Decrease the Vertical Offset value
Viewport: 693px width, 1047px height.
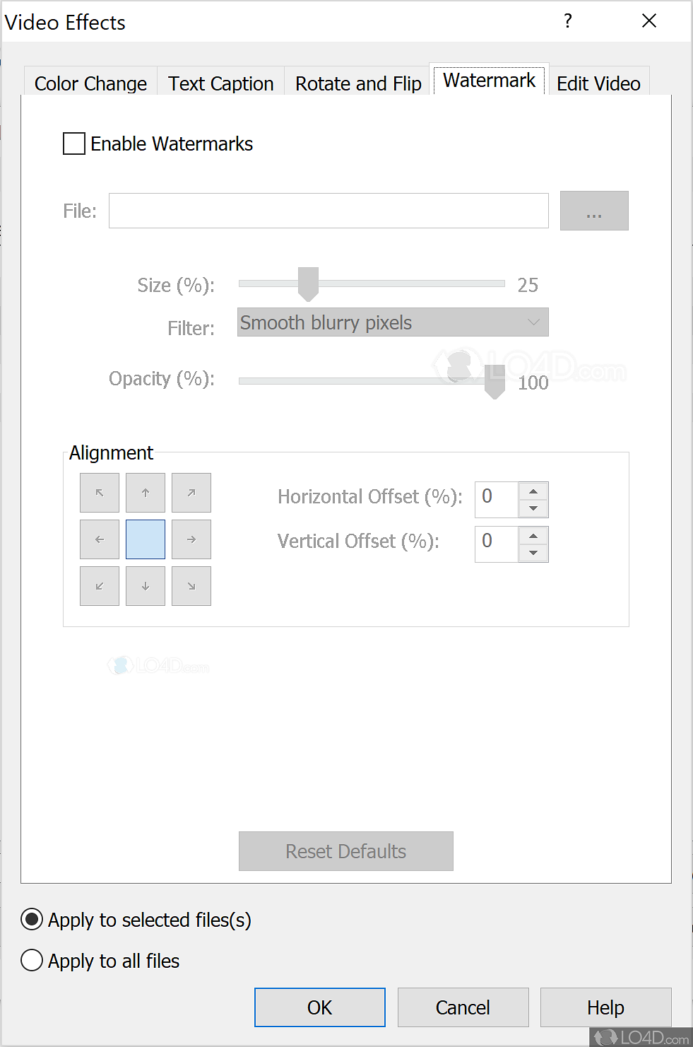(x=533, y=553)
